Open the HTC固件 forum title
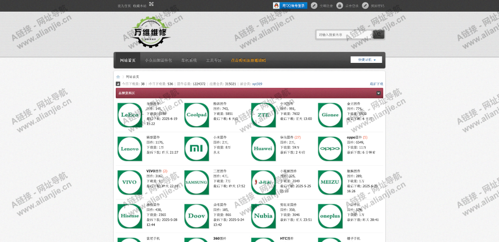The image size is (499, 242). click(287, 238)
